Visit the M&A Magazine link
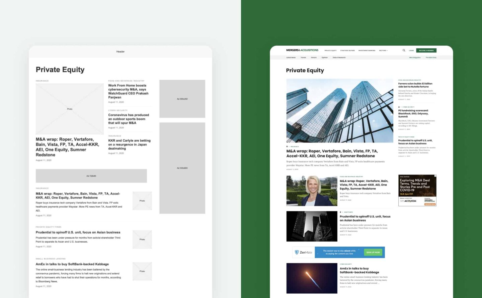Image resolution: width=482 pixels, height=298 pixels. coord(415,57)
